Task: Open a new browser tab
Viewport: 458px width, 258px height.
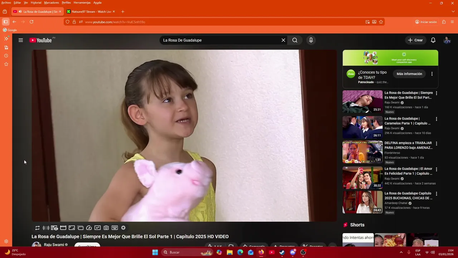Action: (x=123, y=11)
